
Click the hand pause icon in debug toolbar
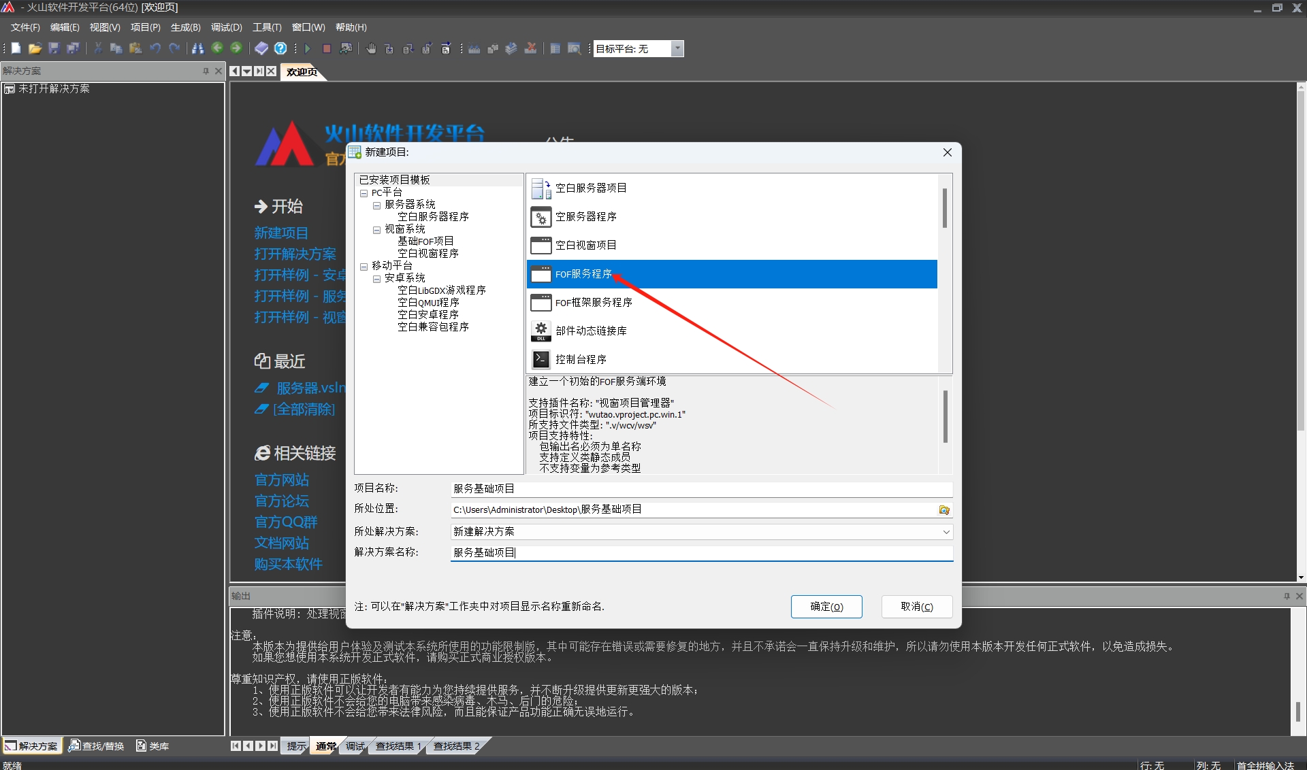[x=371, y=48]
